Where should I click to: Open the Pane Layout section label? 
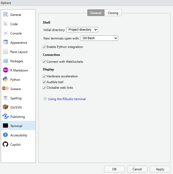[19, 52]
